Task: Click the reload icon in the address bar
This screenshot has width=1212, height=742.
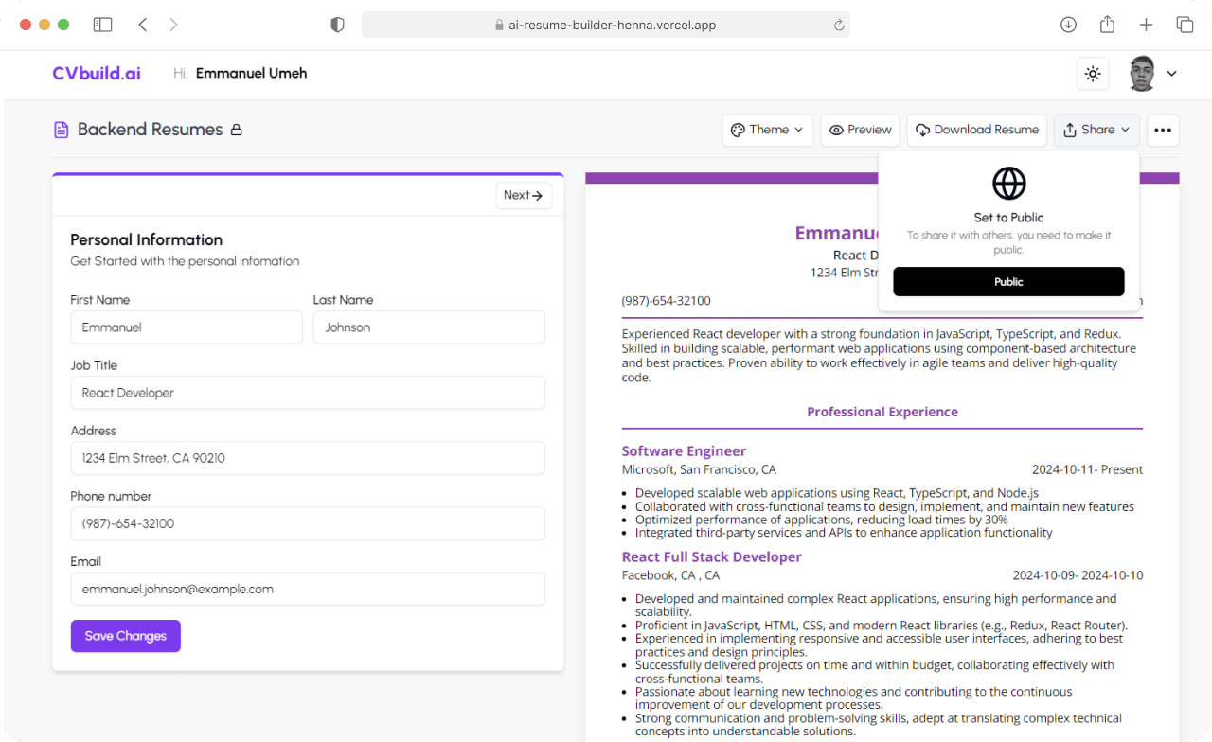Action: pyautogui.click(x=838, y=25)
